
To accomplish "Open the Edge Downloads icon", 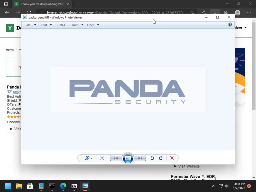I will click(215, 12).
